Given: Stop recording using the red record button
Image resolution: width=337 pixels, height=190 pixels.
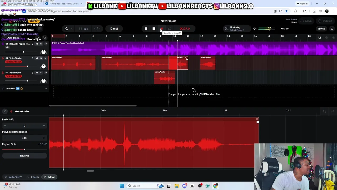Looking at the screenshot, I should point(162,29).
